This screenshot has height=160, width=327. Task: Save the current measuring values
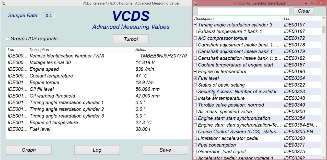pos(165,150)
